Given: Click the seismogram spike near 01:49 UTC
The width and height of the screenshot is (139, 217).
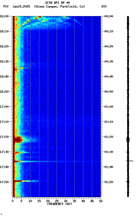Looking at the screenshot, I should tap(128, 181).
